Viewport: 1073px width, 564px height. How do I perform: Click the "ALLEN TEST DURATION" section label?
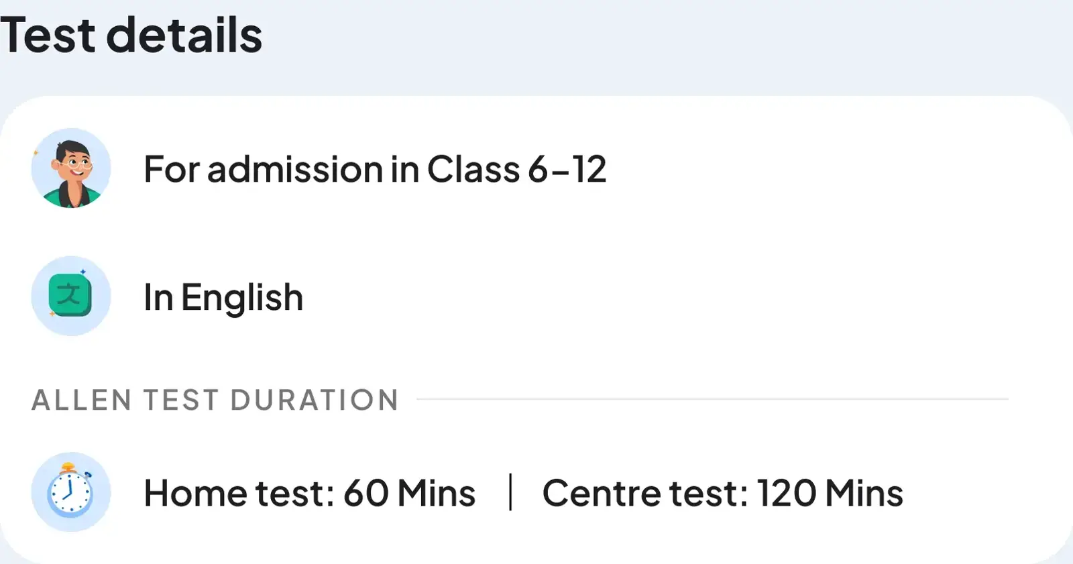(x=215, y=400)
